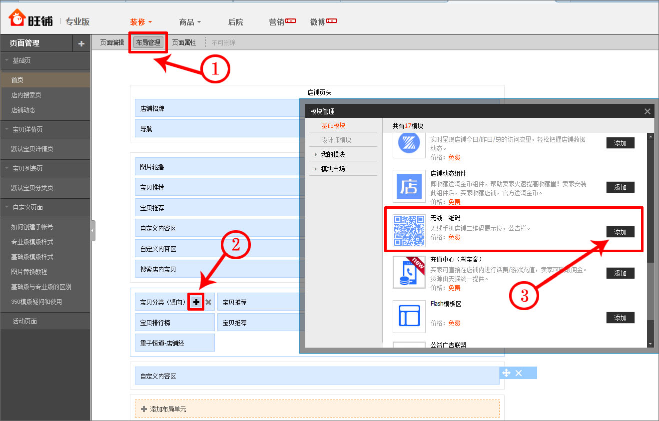
Task: Open the 商品 dropdown menu
Action: pos(190,22)
